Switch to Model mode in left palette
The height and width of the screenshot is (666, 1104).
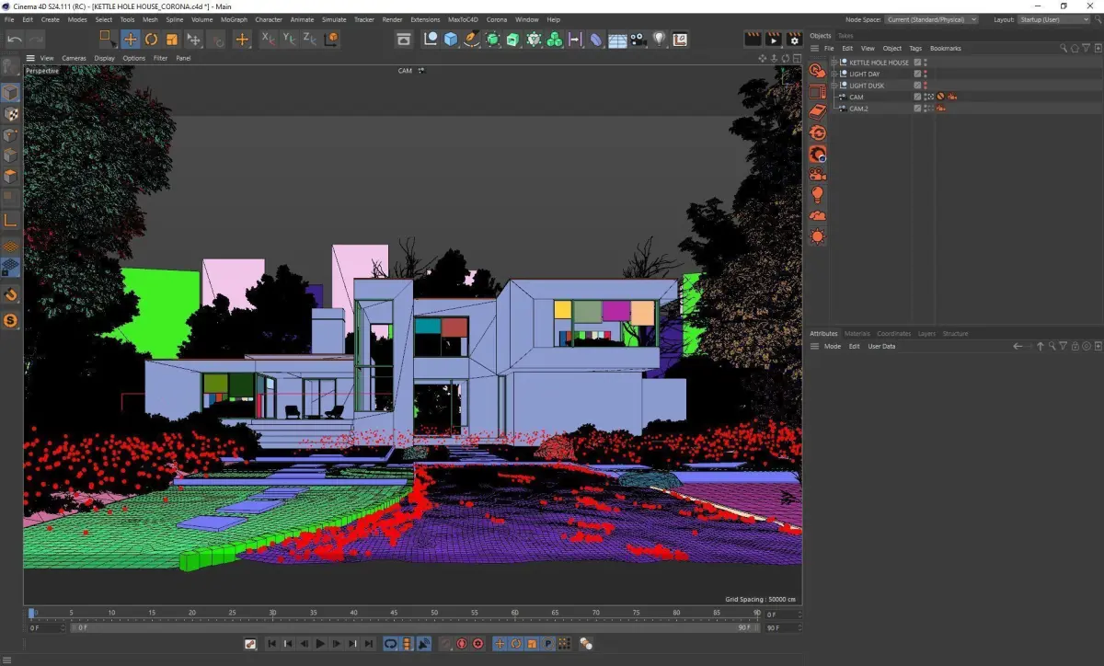click(x=10, y=93)
